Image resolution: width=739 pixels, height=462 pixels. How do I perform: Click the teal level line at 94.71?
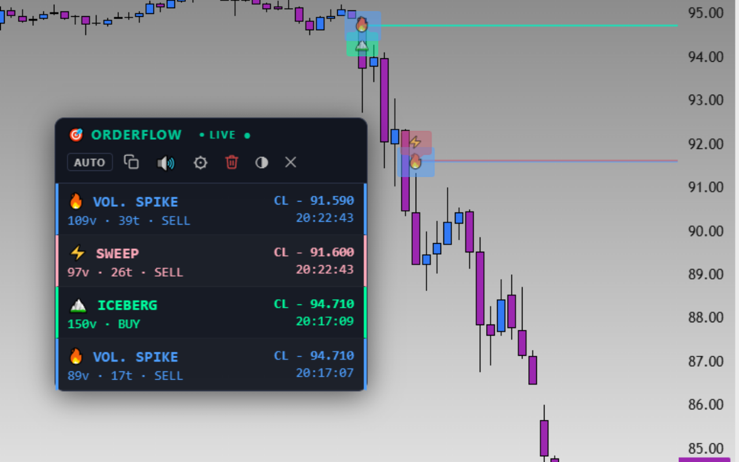point(528,25)
